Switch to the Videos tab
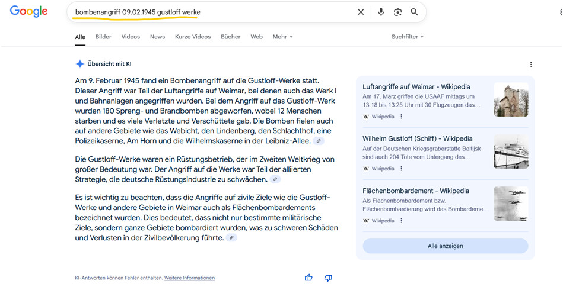Image resolution: width=563 pixels, height=287 pixels. point(131,37)
